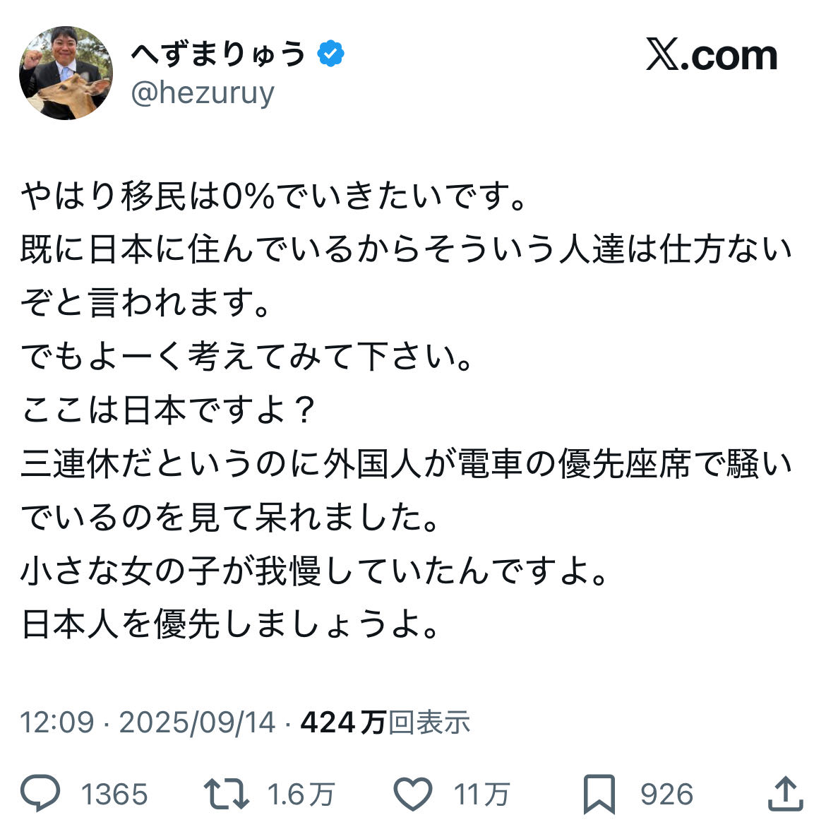Open the へずまりゅう display name
Viewport: 826px width, 827px height.
coord(218,54)
